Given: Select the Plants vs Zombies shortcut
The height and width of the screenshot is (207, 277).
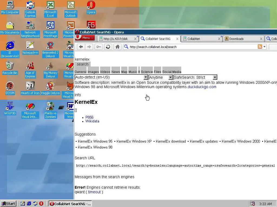Looking at the screenshot, I should tap(50, 110).
